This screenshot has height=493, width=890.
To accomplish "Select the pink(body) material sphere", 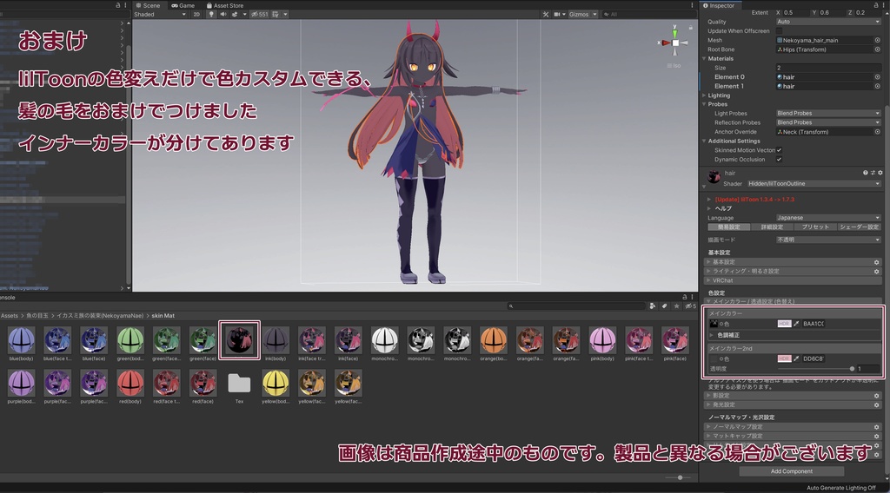I will pyautogui.click(x=602, y=340).
